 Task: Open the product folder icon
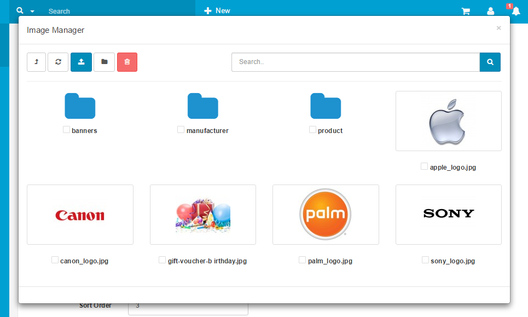click(326, 106)
